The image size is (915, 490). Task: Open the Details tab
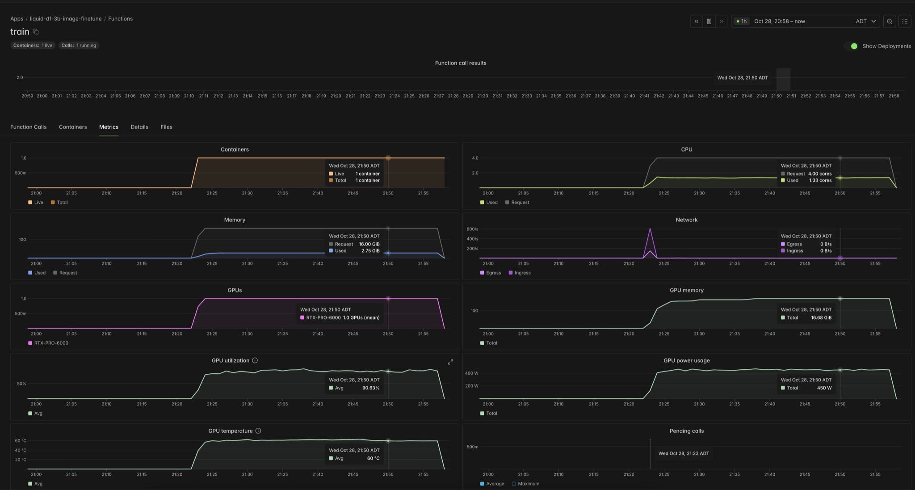[139, 127]
